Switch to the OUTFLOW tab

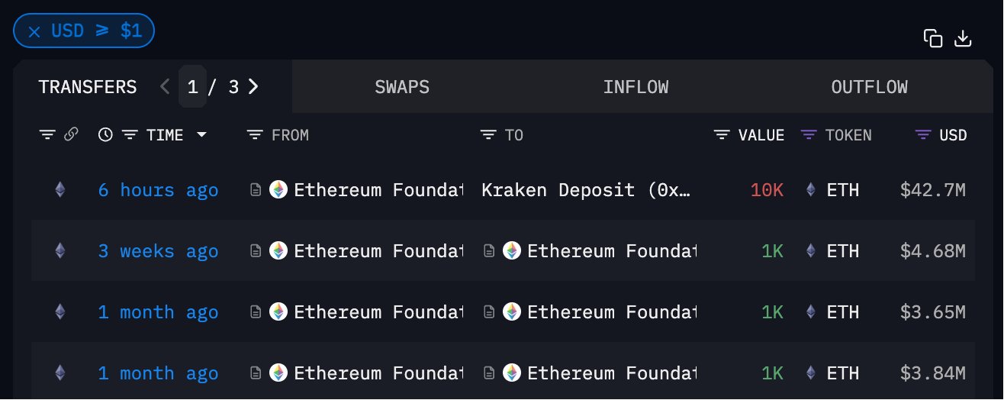click(870, 87)
